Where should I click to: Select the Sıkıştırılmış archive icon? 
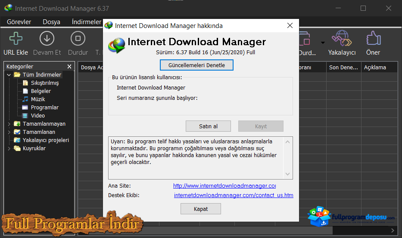coord(25,83)
